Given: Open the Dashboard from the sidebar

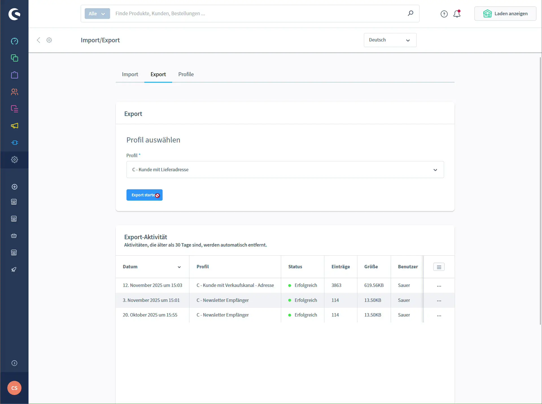Looking at the screenshot, I should click(14, 41).
